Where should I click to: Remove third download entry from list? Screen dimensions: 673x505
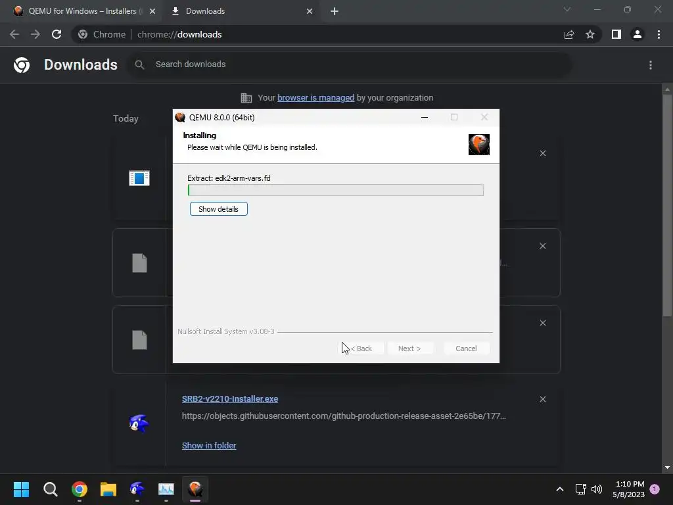pyautogui.click(x=542, y=323)
